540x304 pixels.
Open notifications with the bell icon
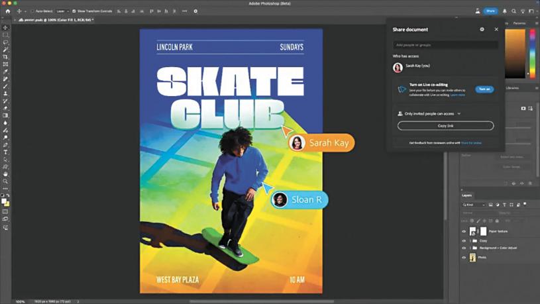pyautogui.click(x=504, y=11)
